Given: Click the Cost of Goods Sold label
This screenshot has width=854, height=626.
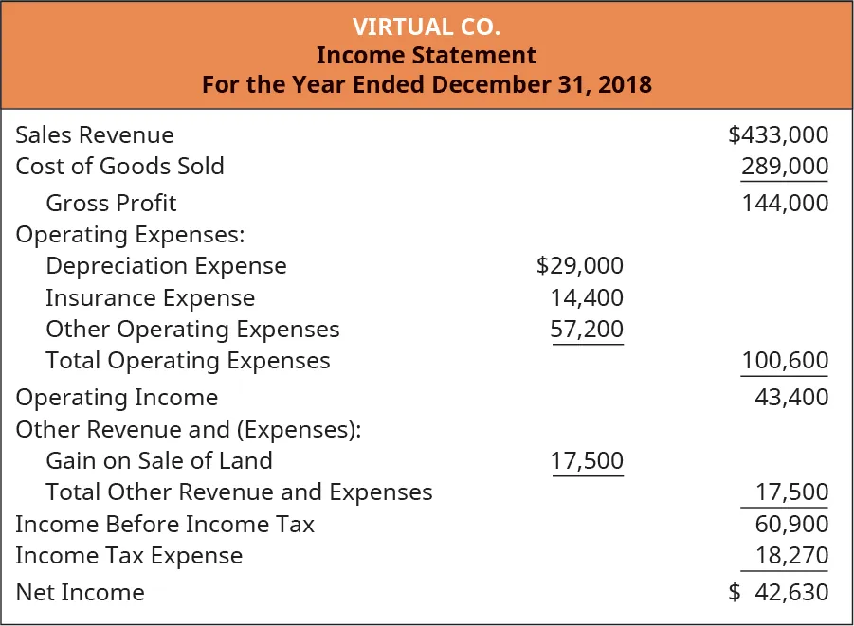Looking at the screenshot, I should click(120, 167).
